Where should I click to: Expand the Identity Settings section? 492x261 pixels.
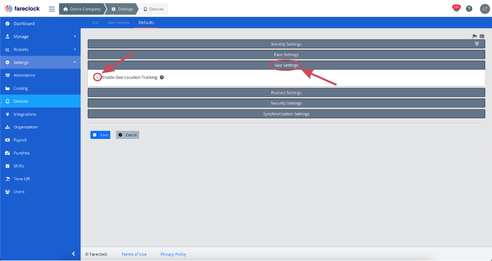point(286,44)
